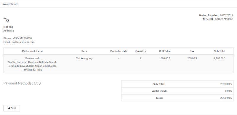Click the printer icon on Print button
Screen dimensions: 237x115
[9, 108]
